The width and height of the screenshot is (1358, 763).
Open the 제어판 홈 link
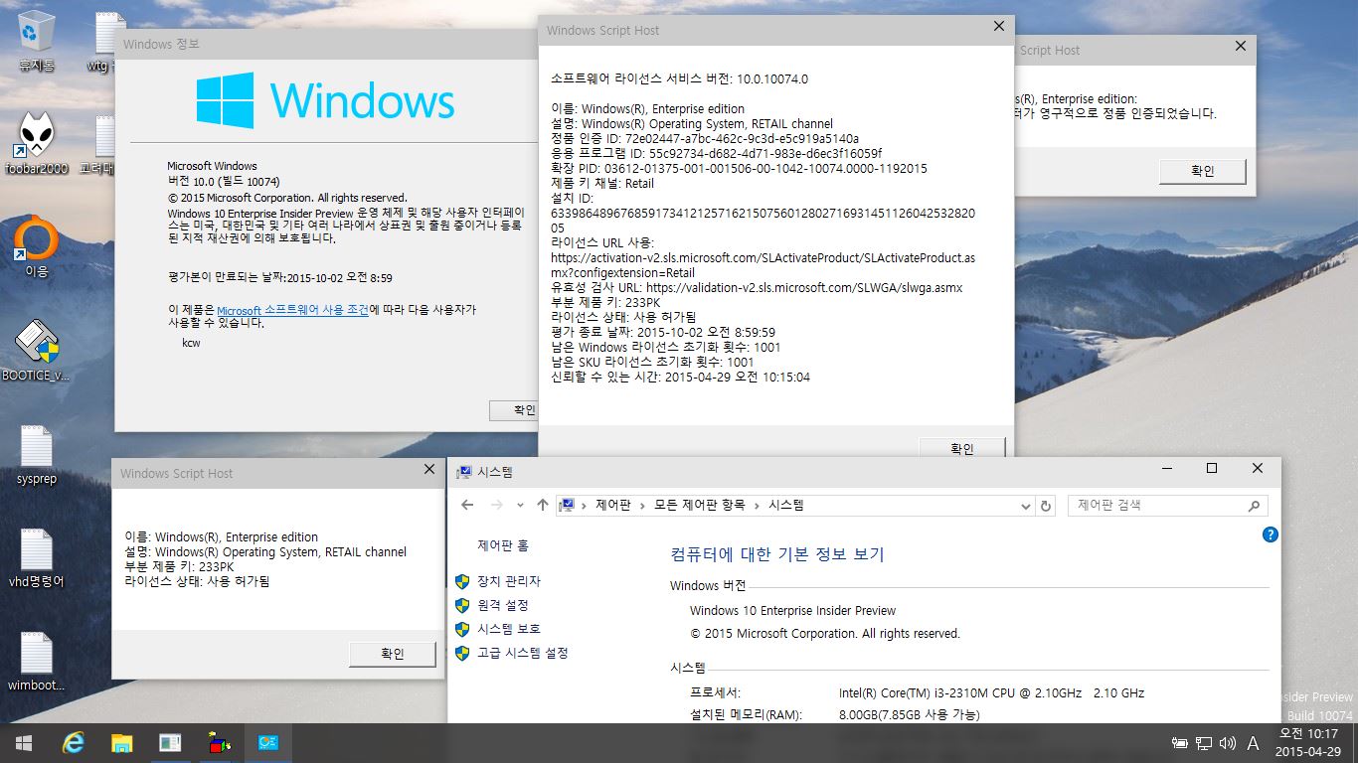tap(503, 545)
